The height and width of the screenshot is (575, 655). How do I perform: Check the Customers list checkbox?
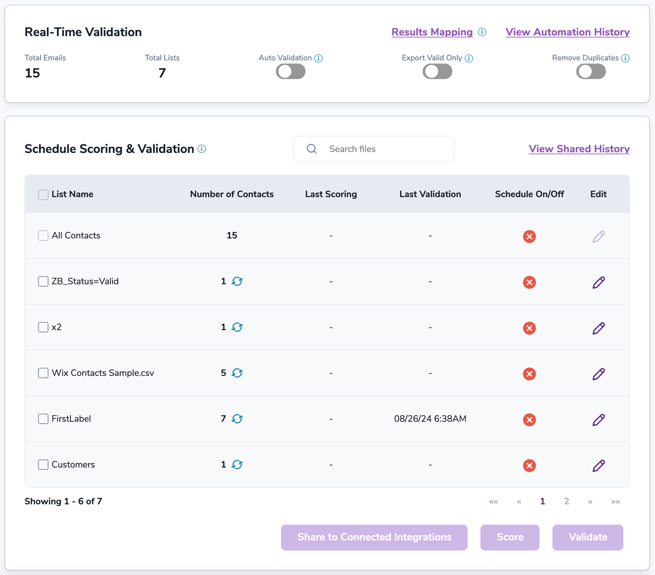point(43,465)
